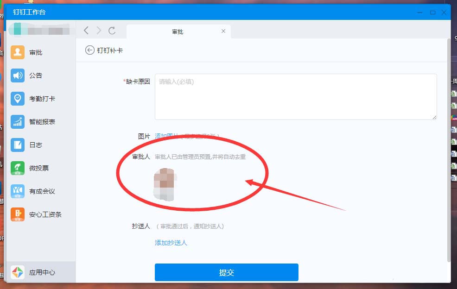Open 公告 announcement megaphone icon
457x289 pixels.
pyautogui.click(x=18, y=75)
